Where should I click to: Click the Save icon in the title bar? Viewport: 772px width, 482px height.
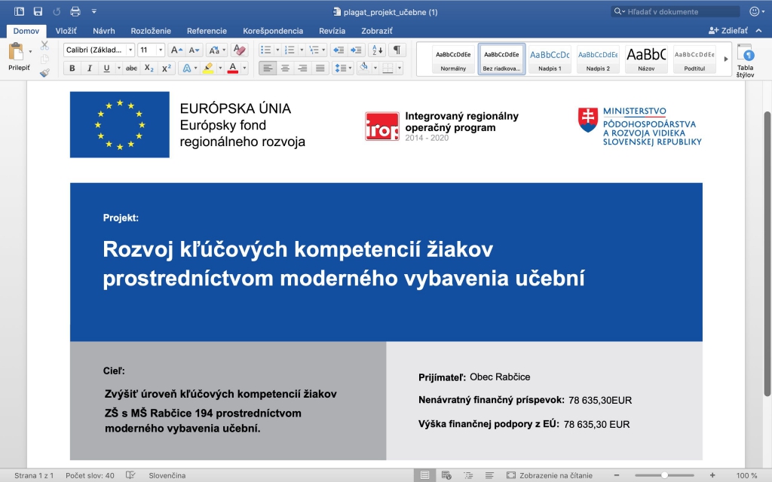coord(38,11)
